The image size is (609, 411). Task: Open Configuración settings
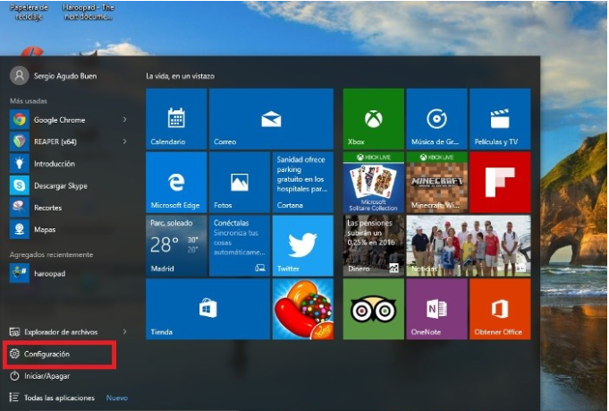click(x=59, y=355)
